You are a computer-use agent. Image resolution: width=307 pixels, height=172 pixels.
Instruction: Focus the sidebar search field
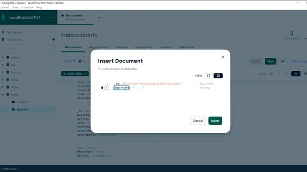point(28,48)
